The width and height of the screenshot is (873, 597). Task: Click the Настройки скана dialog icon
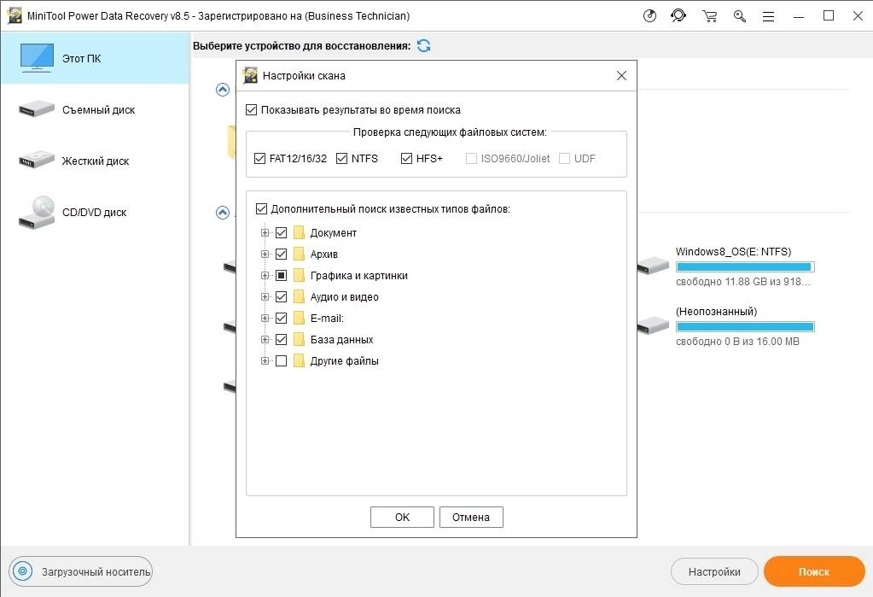point(251,75)
